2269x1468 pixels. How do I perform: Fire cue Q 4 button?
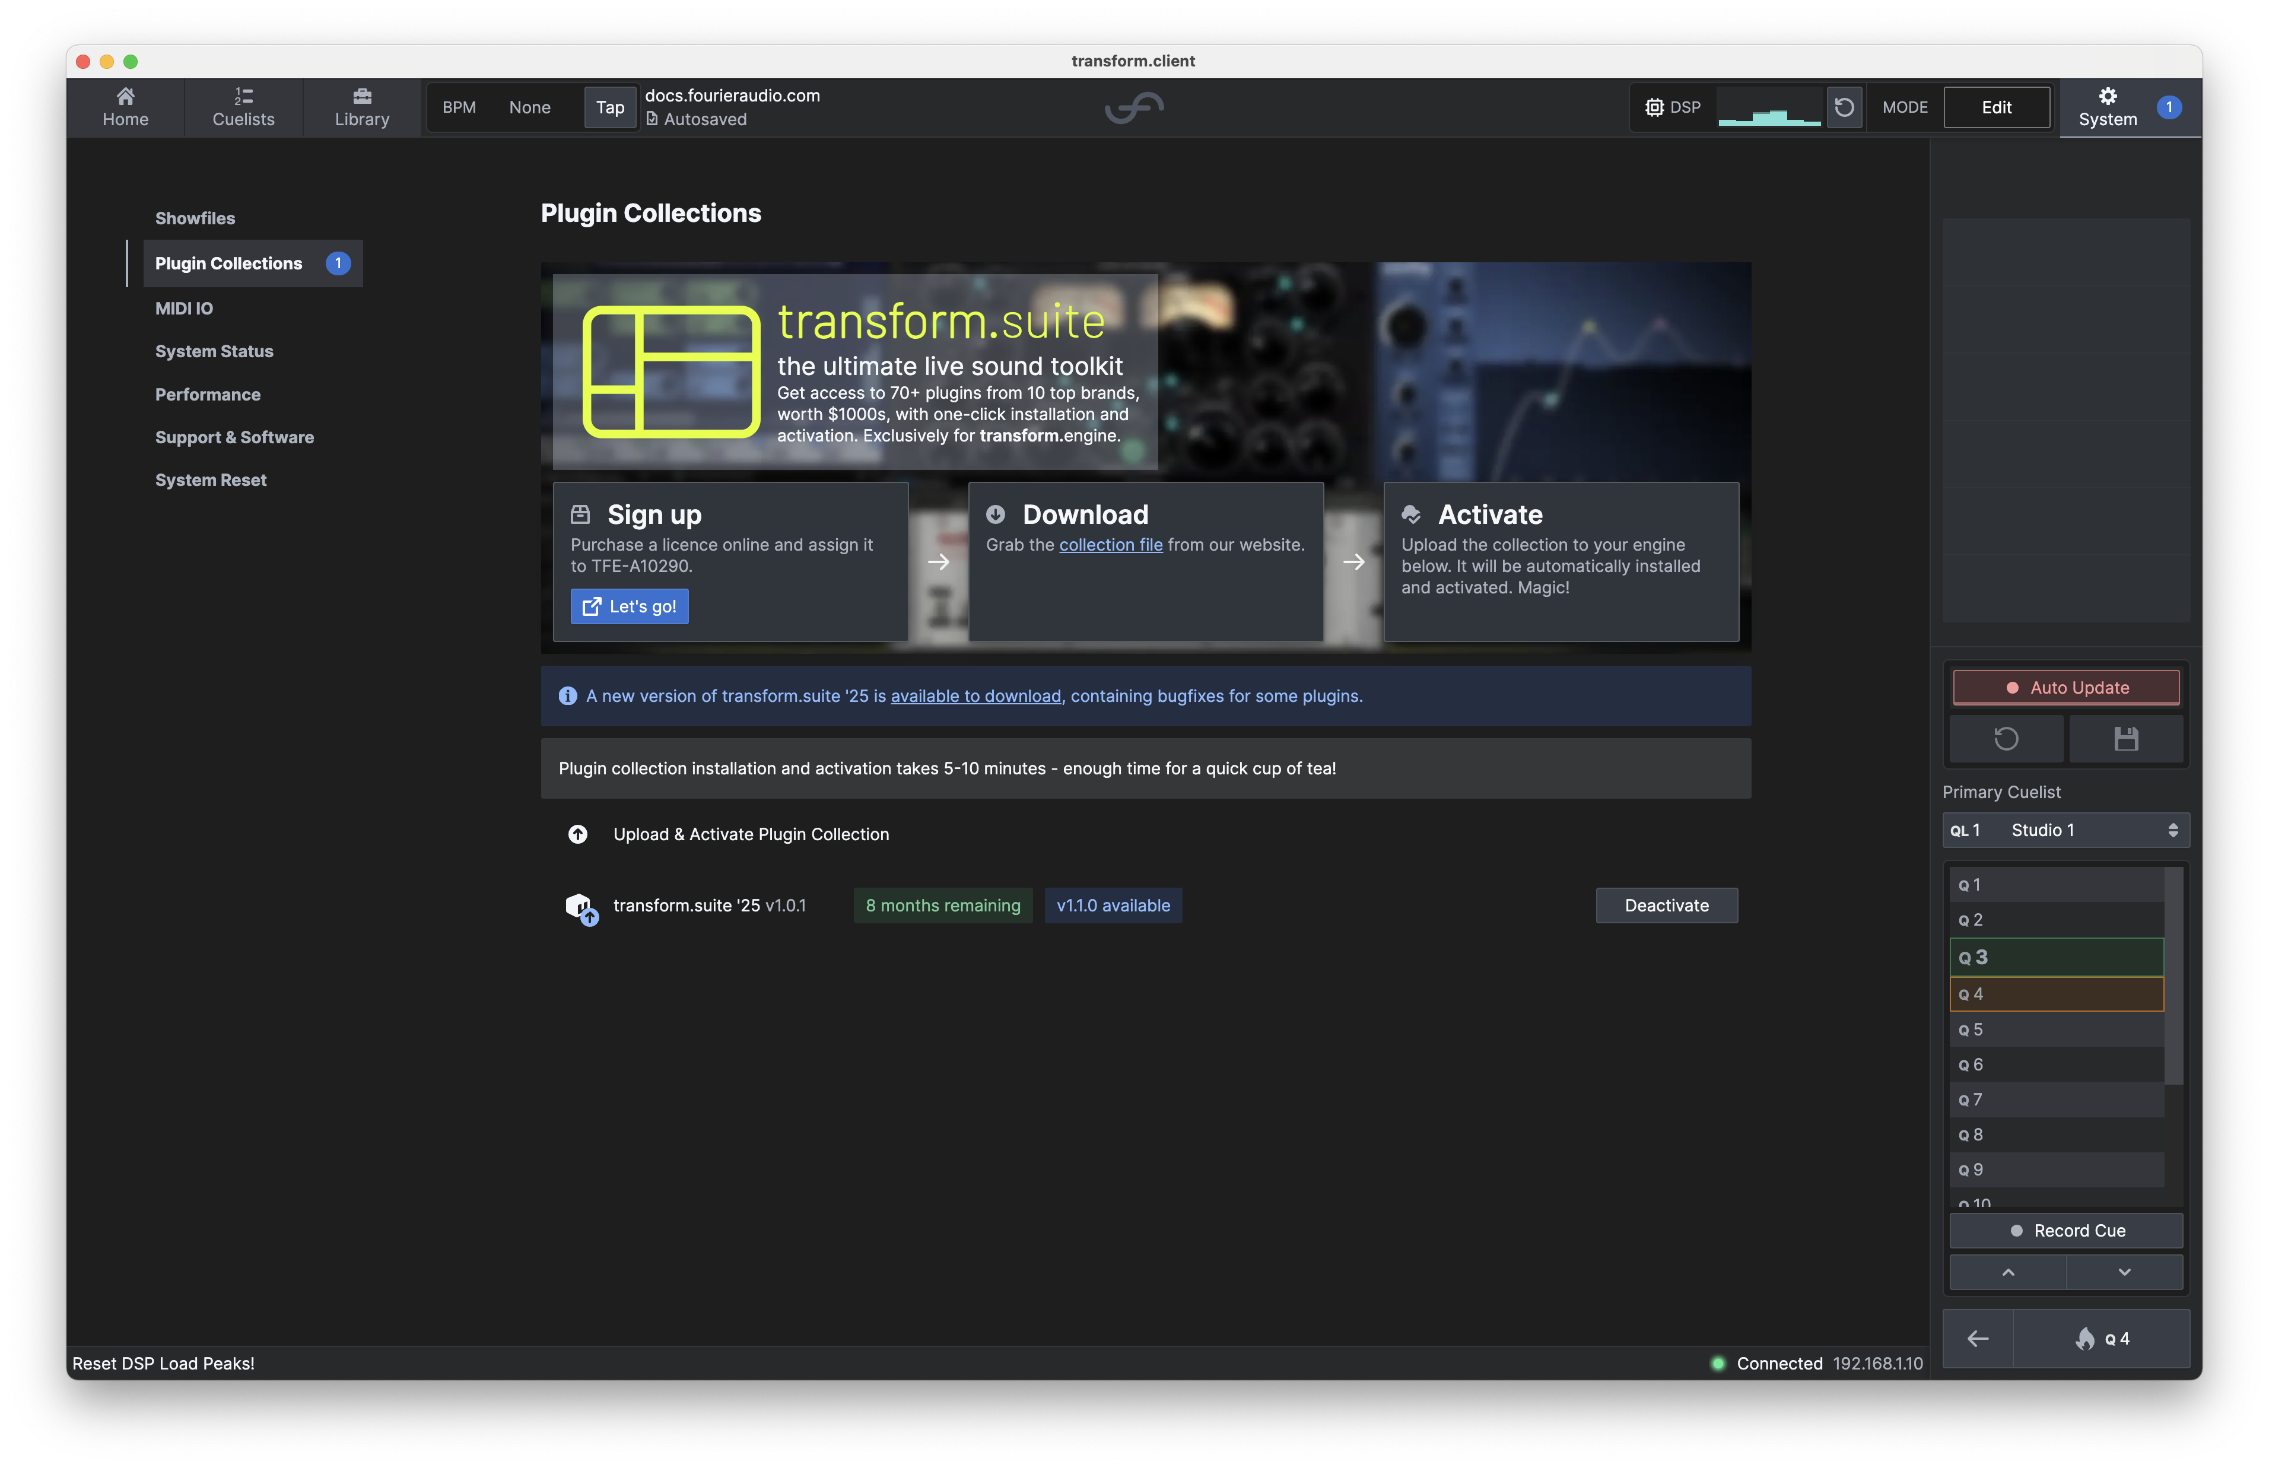[x=2101, y=1339]
